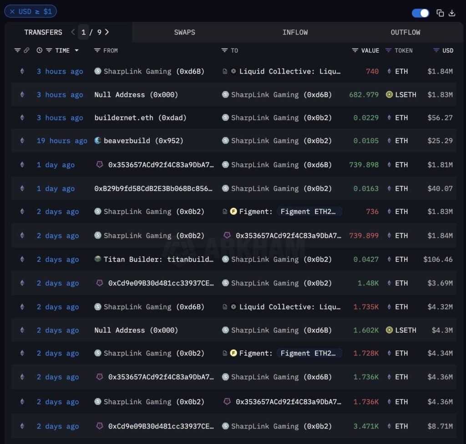This screenshot has height=444, width=466.
Task: Click SharpLink logo in 0.0229 ETH row
Action: (x=225, y=118)
